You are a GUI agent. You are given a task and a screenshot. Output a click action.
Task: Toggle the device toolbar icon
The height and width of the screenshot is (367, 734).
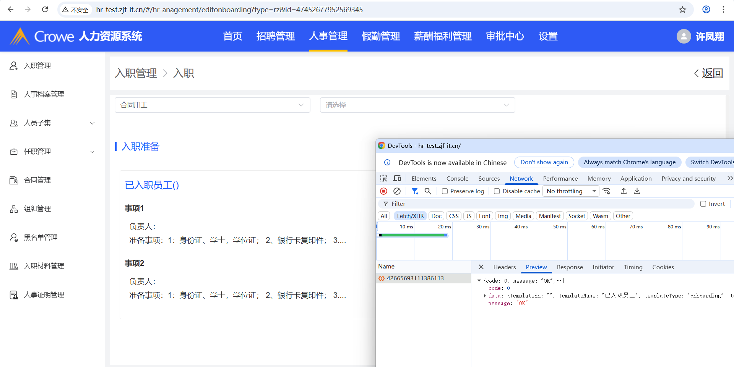coord(397,178)
